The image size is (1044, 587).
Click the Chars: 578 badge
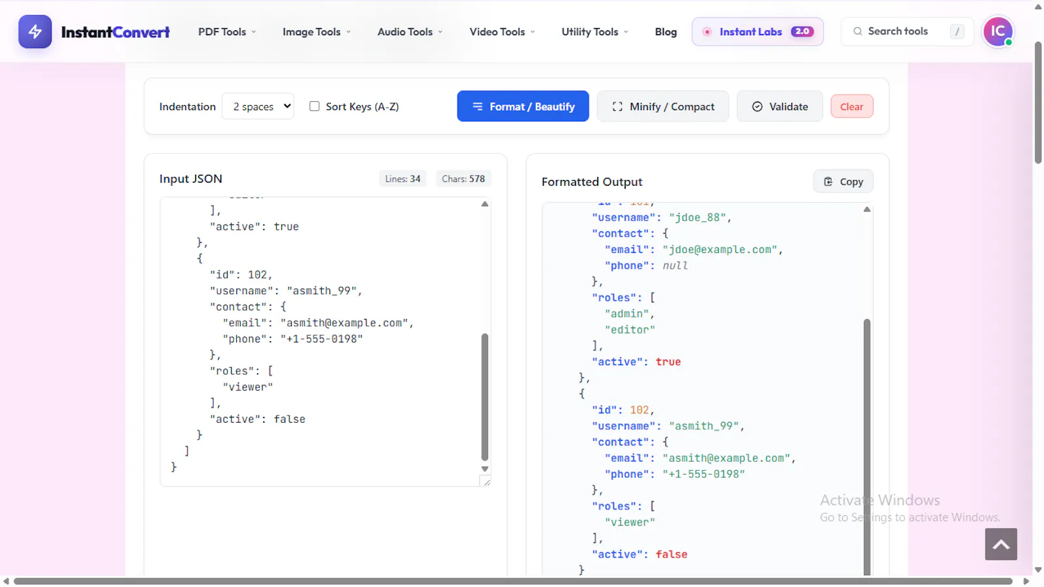463,179
